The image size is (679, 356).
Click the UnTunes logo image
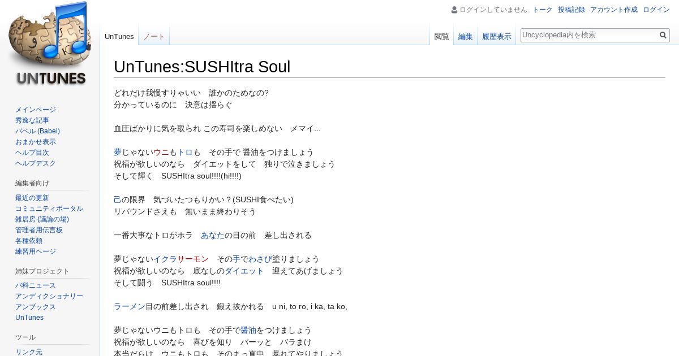coord(50,44)
